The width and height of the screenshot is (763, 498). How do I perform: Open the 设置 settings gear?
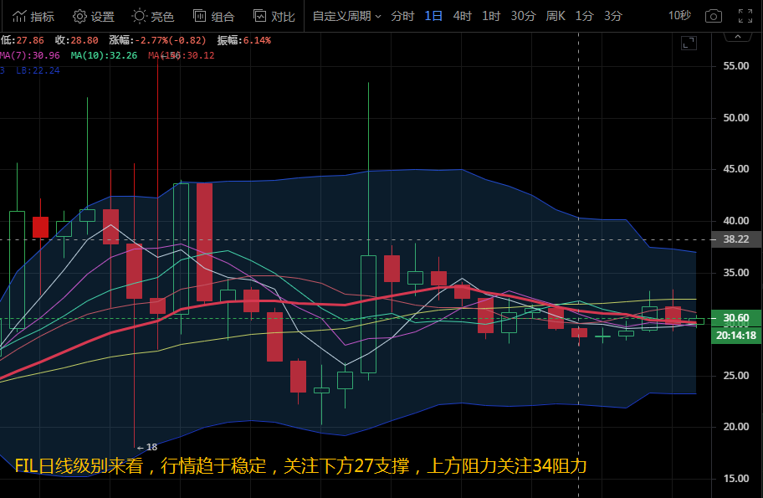pos(93,16)
